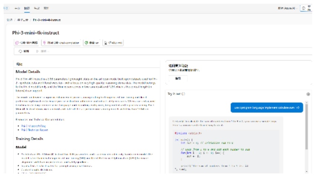Click the chat panel vertical scrollbar thumb
The height and width of the screenshot is (179, 314).
click(x=306, y=127)
